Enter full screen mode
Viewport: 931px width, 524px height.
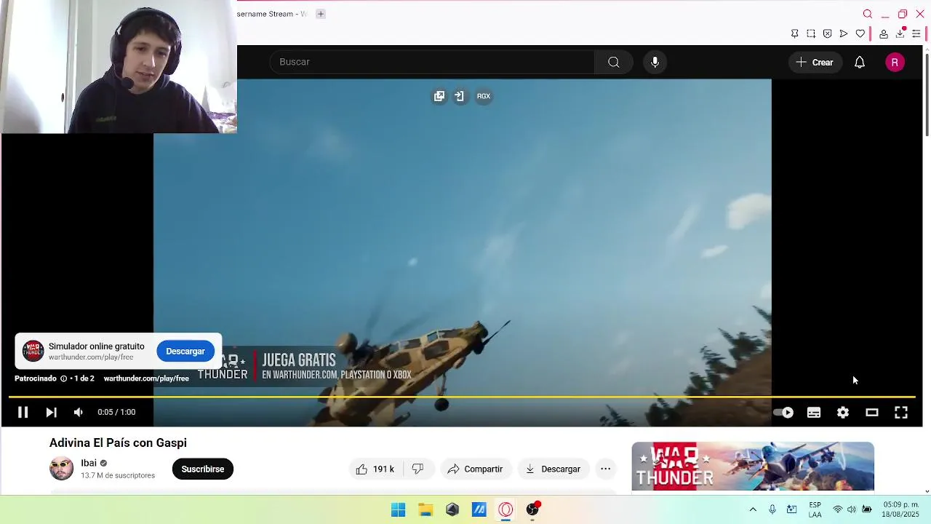[901, 413]
